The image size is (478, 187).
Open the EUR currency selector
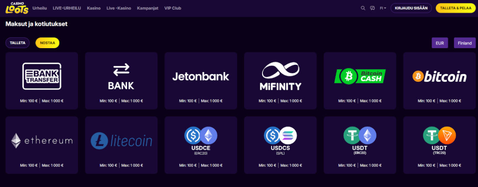click(440, 43)
